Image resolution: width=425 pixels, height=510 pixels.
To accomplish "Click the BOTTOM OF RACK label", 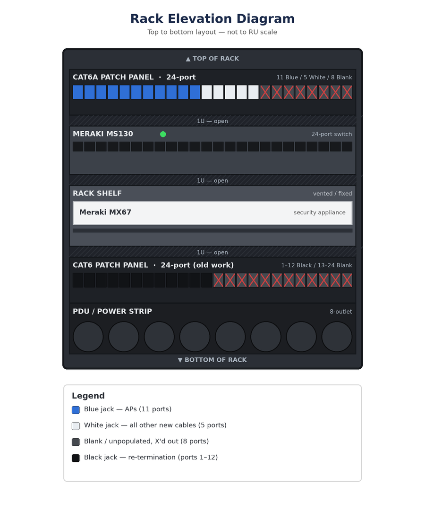I will [212, 360].
